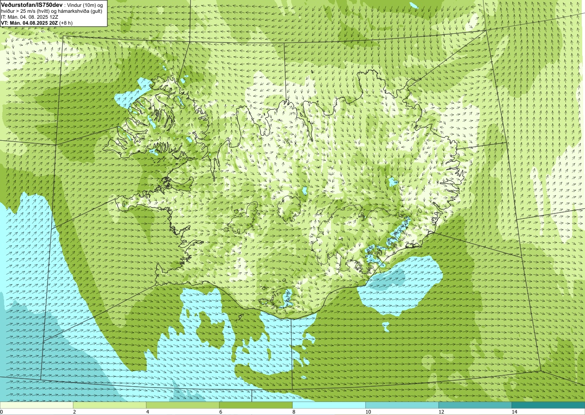Click the 'hviður > 25 m/s' description line
The width and height of the screenshot is (585, 415).
point(52,11)
